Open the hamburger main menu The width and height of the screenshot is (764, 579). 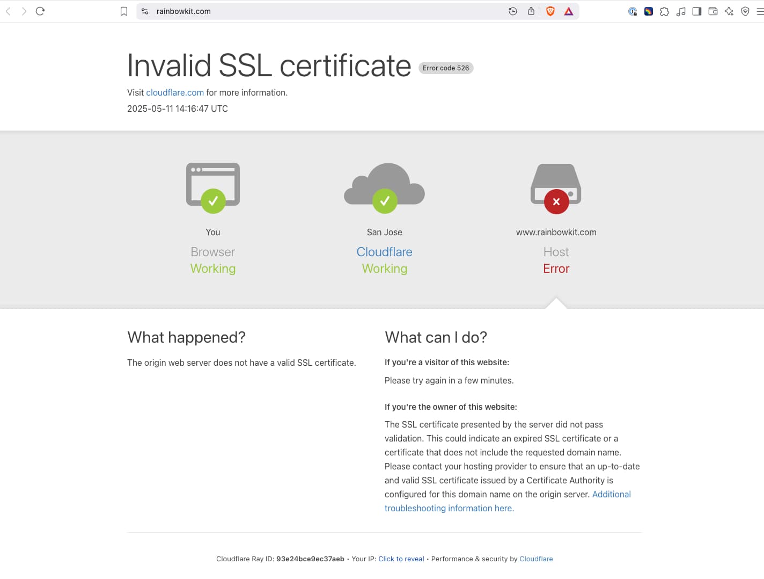[x=760, y=11]
